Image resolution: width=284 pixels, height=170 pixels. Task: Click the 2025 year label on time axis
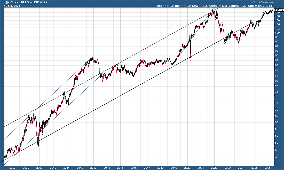[x=254, y=168]
